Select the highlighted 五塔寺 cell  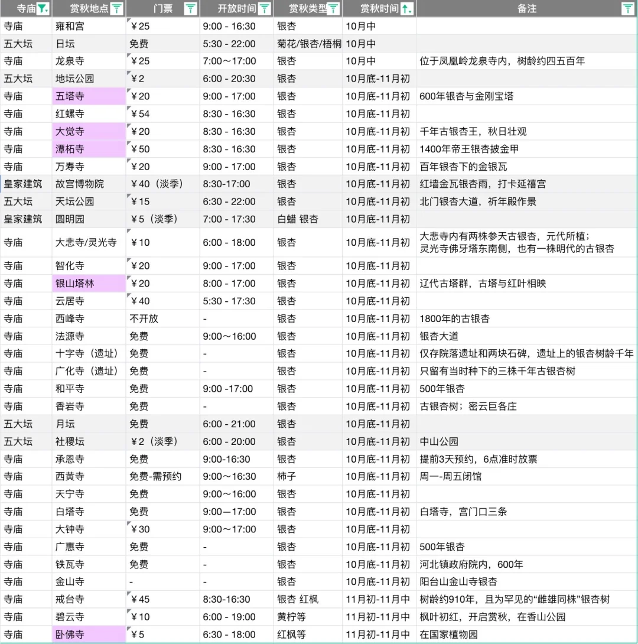[x=89, y=96]
